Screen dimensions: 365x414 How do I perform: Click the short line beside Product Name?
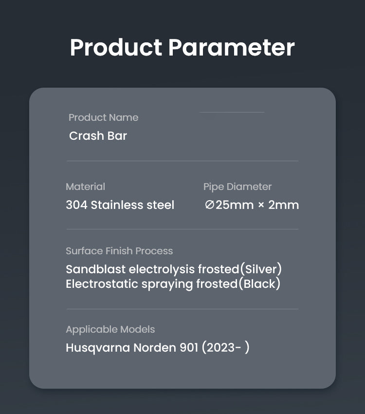point(232,113)
